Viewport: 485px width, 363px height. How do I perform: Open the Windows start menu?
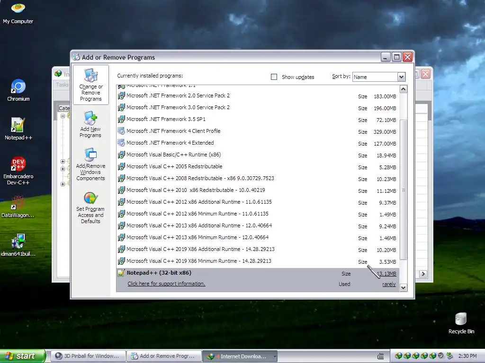(22, 356)
